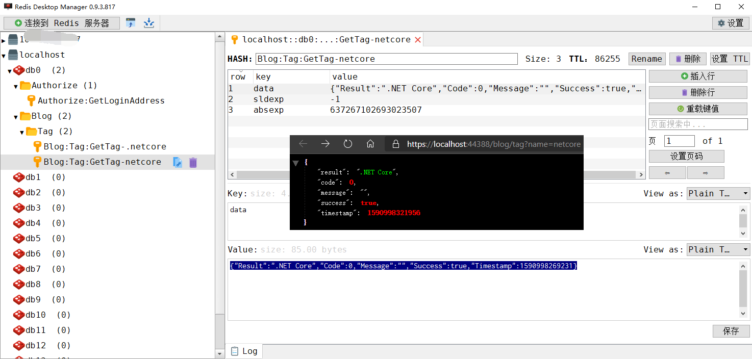The height and width of the screenshot is (359, 752).
Task: Collapse the Authorize folder node
Action: [x=16, y=86]
